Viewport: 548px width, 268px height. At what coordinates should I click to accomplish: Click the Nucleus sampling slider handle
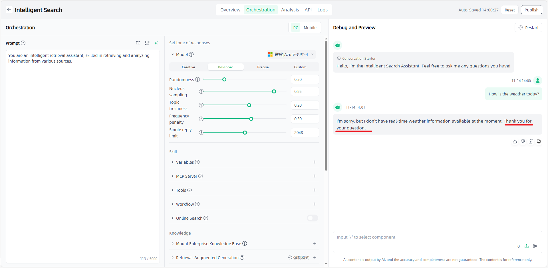pos(274,91)
